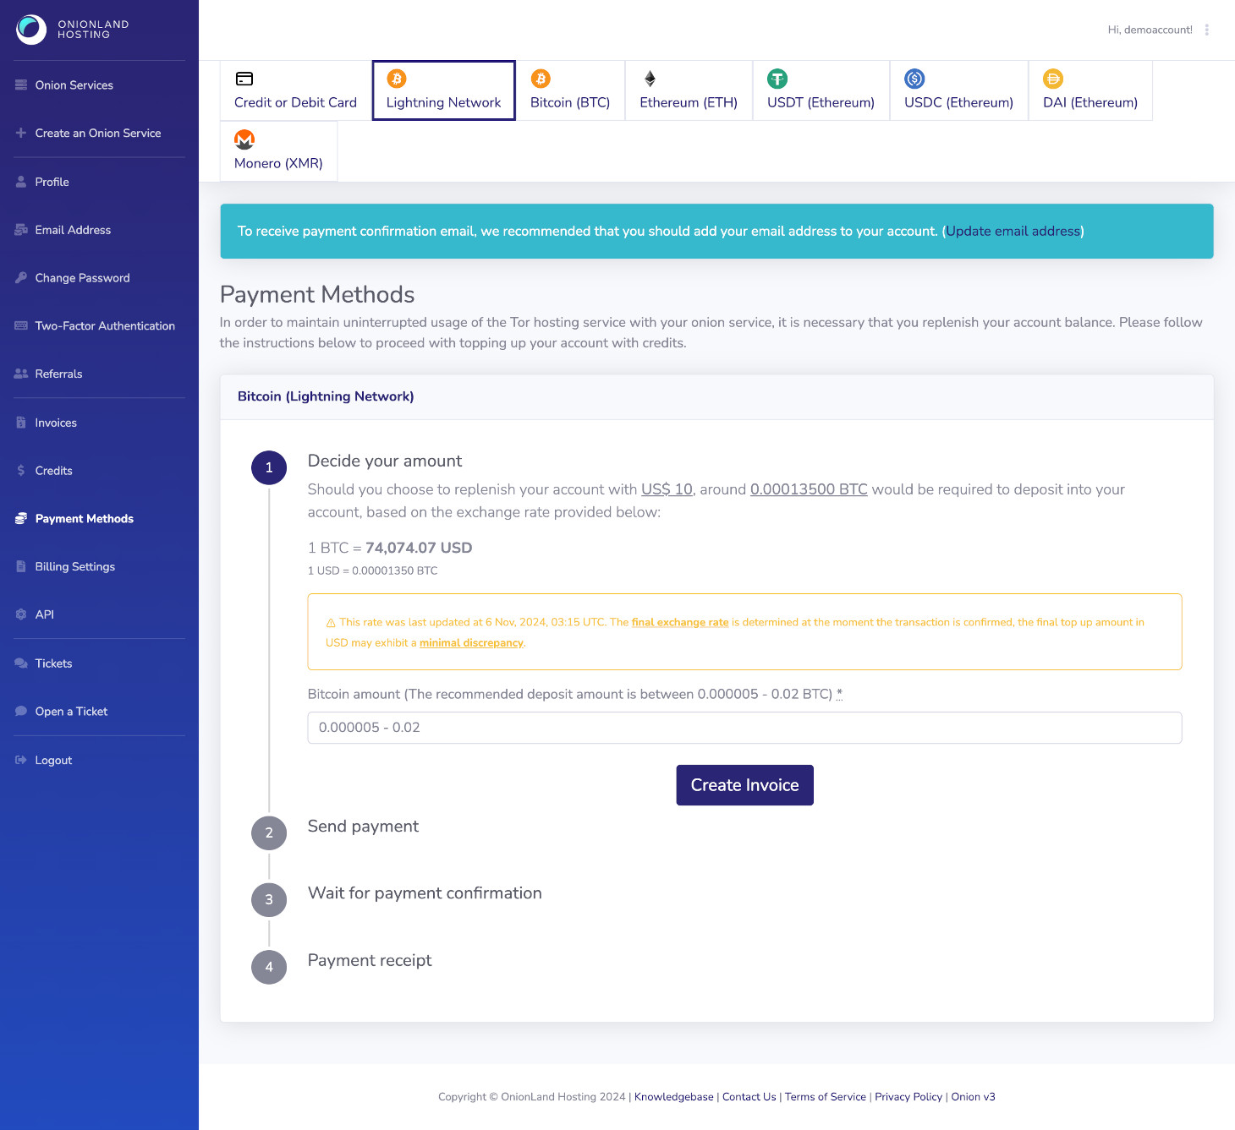
Task: Go to Create an Onion Service
Action: click(x=99, y=134)
